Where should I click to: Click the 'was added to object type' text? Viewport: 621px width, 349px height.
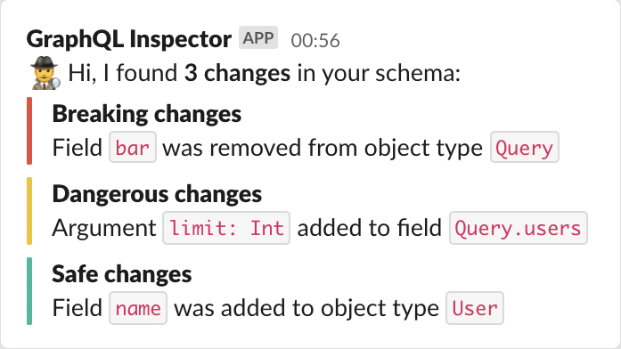306,308
